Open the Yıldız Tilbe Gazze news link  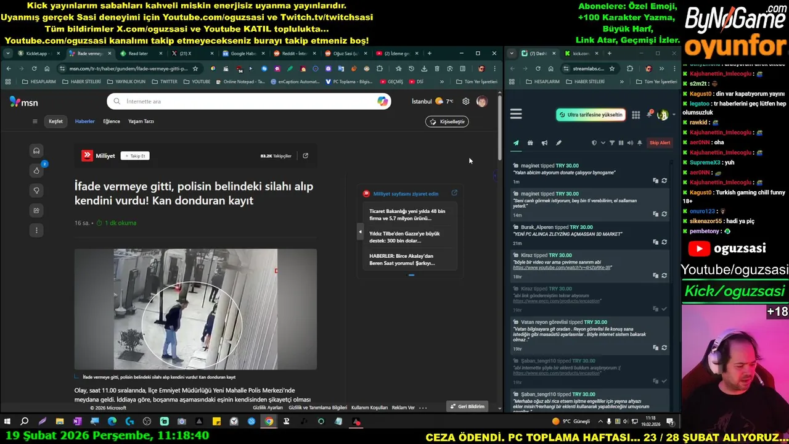tap(405, 237)
